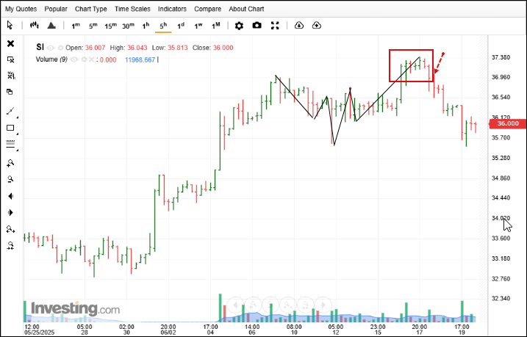This screenshot has height=337, width=527.
Task: Enter fullscreen mode with the expand icon
Action: (x=275, y=26)
